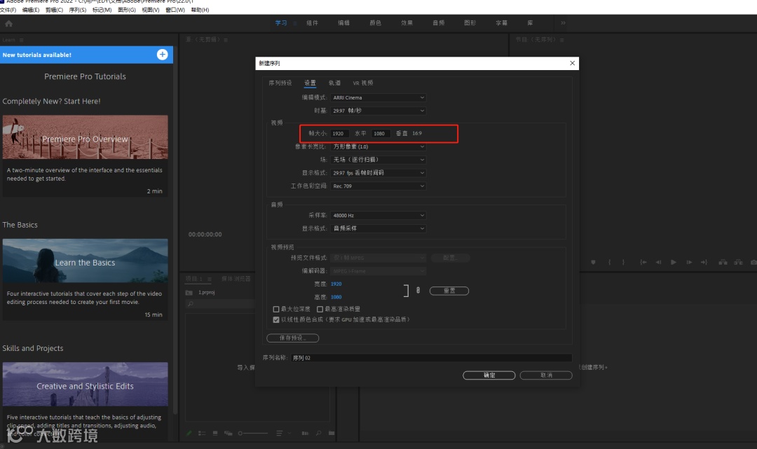Click the workspace overflow chevrons icon
The width and height of the screenshot is (757, 449).
(x=563, y=22)
